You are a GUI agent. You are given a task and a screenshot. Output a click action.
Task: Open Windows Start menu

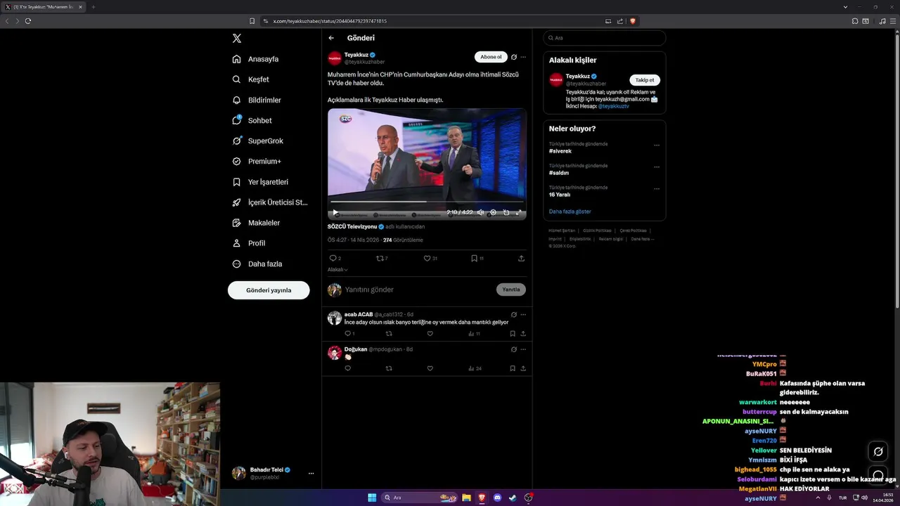click(x=372, y=498)
